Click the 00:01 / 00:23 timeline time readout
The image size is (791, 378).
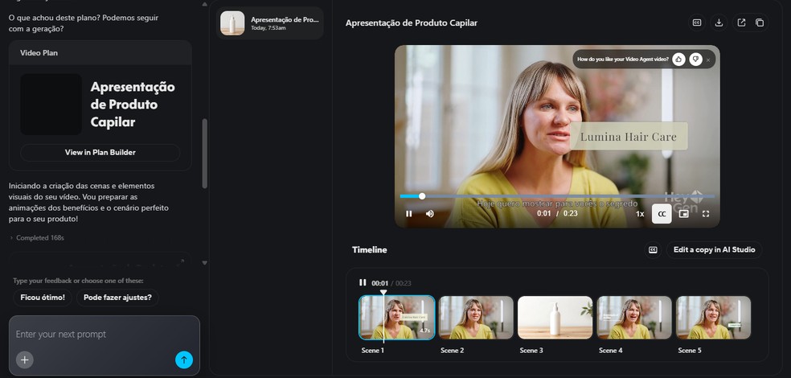point(391,283)
